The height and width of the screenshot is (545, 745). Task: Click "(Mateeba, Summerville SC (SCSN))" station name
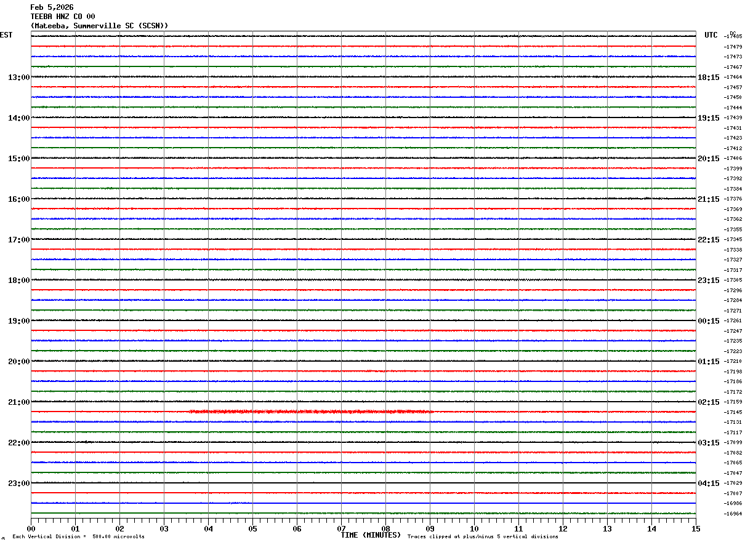point(99,26)
